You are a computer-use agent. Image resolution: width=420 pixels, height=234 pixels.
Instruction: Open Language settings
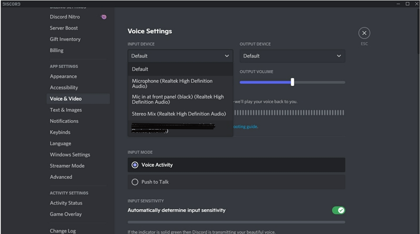click(x=60, y=143)
